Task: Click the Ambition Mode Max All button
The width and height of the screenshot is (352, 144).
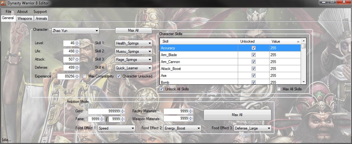Action: 237,115
